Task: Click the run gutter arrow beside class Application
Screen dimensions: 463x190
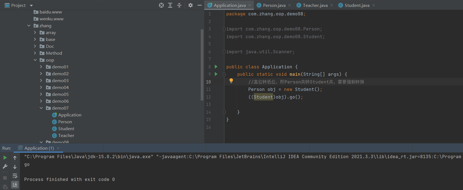Action: tap(216, 67)
